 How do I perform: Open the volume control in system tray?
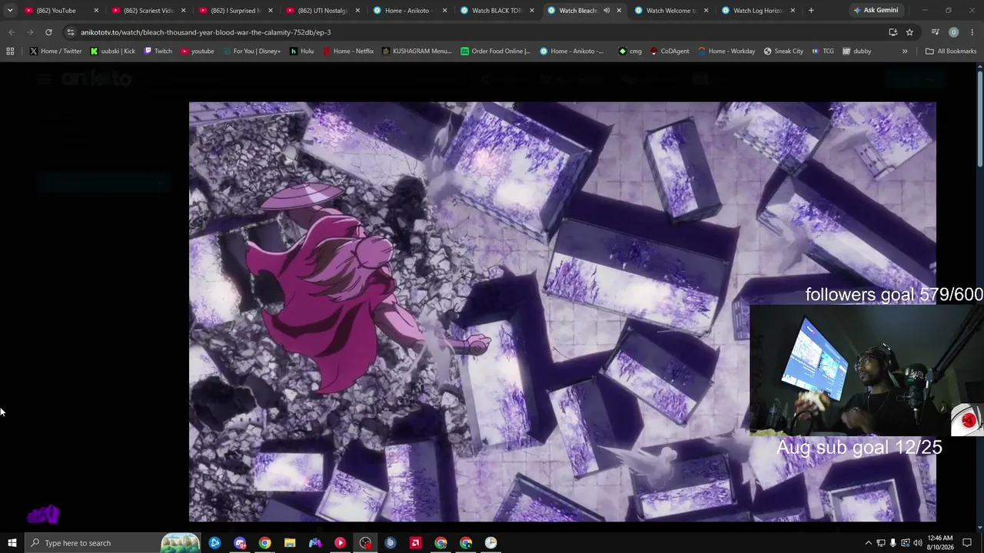917,543
